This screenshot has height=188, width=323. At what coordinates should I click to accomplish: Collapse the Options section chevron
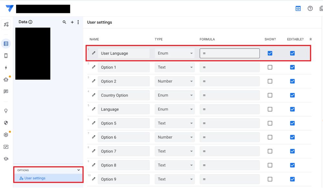pos(79,170)
